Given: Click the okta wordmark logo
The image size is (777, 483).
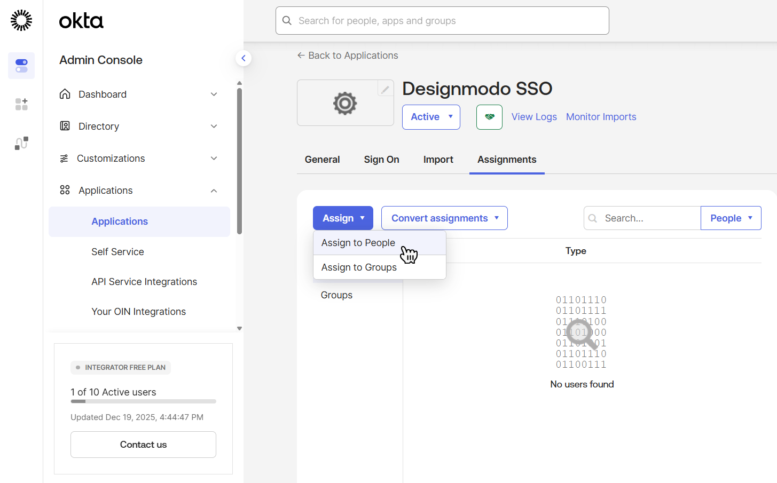Looking at the screenshot, I should [81, 21].
